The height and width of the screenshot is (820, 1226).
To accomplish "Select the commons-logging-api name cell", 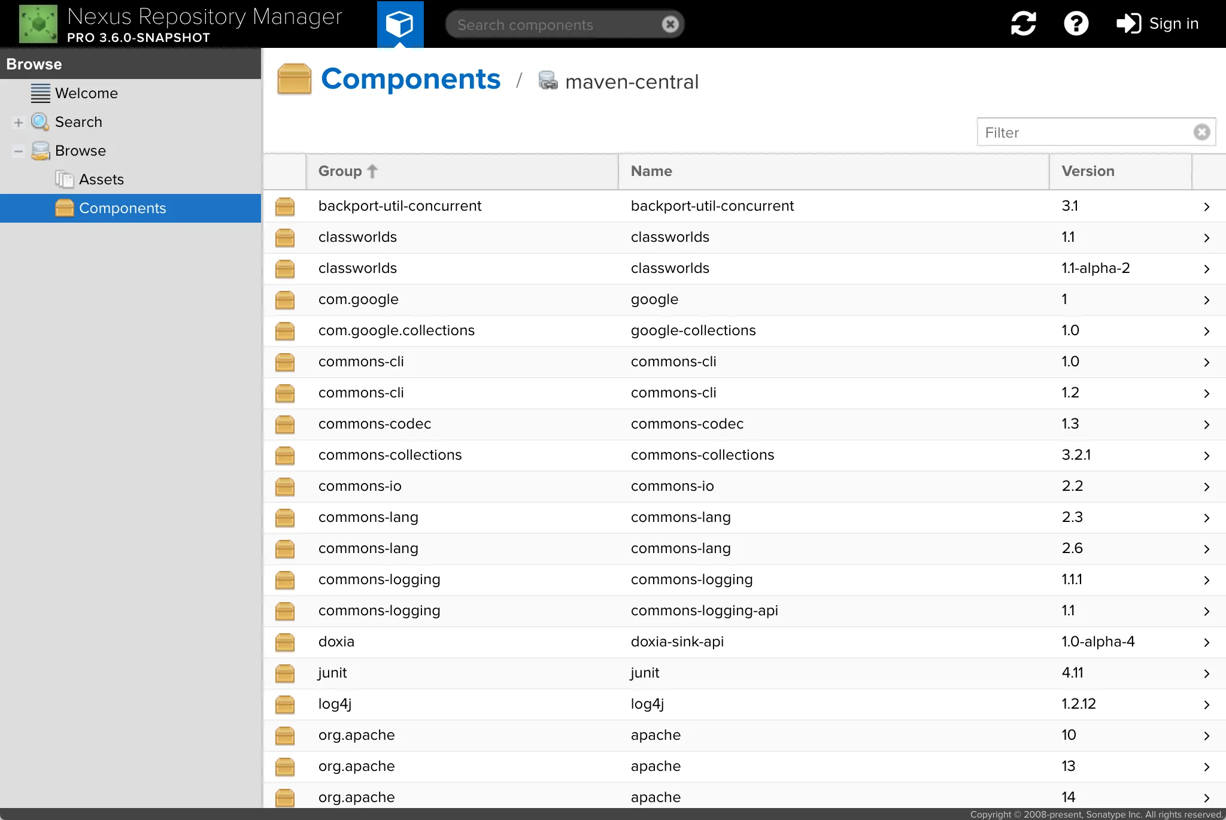I will pyautogui.click(x=833, y=611).
